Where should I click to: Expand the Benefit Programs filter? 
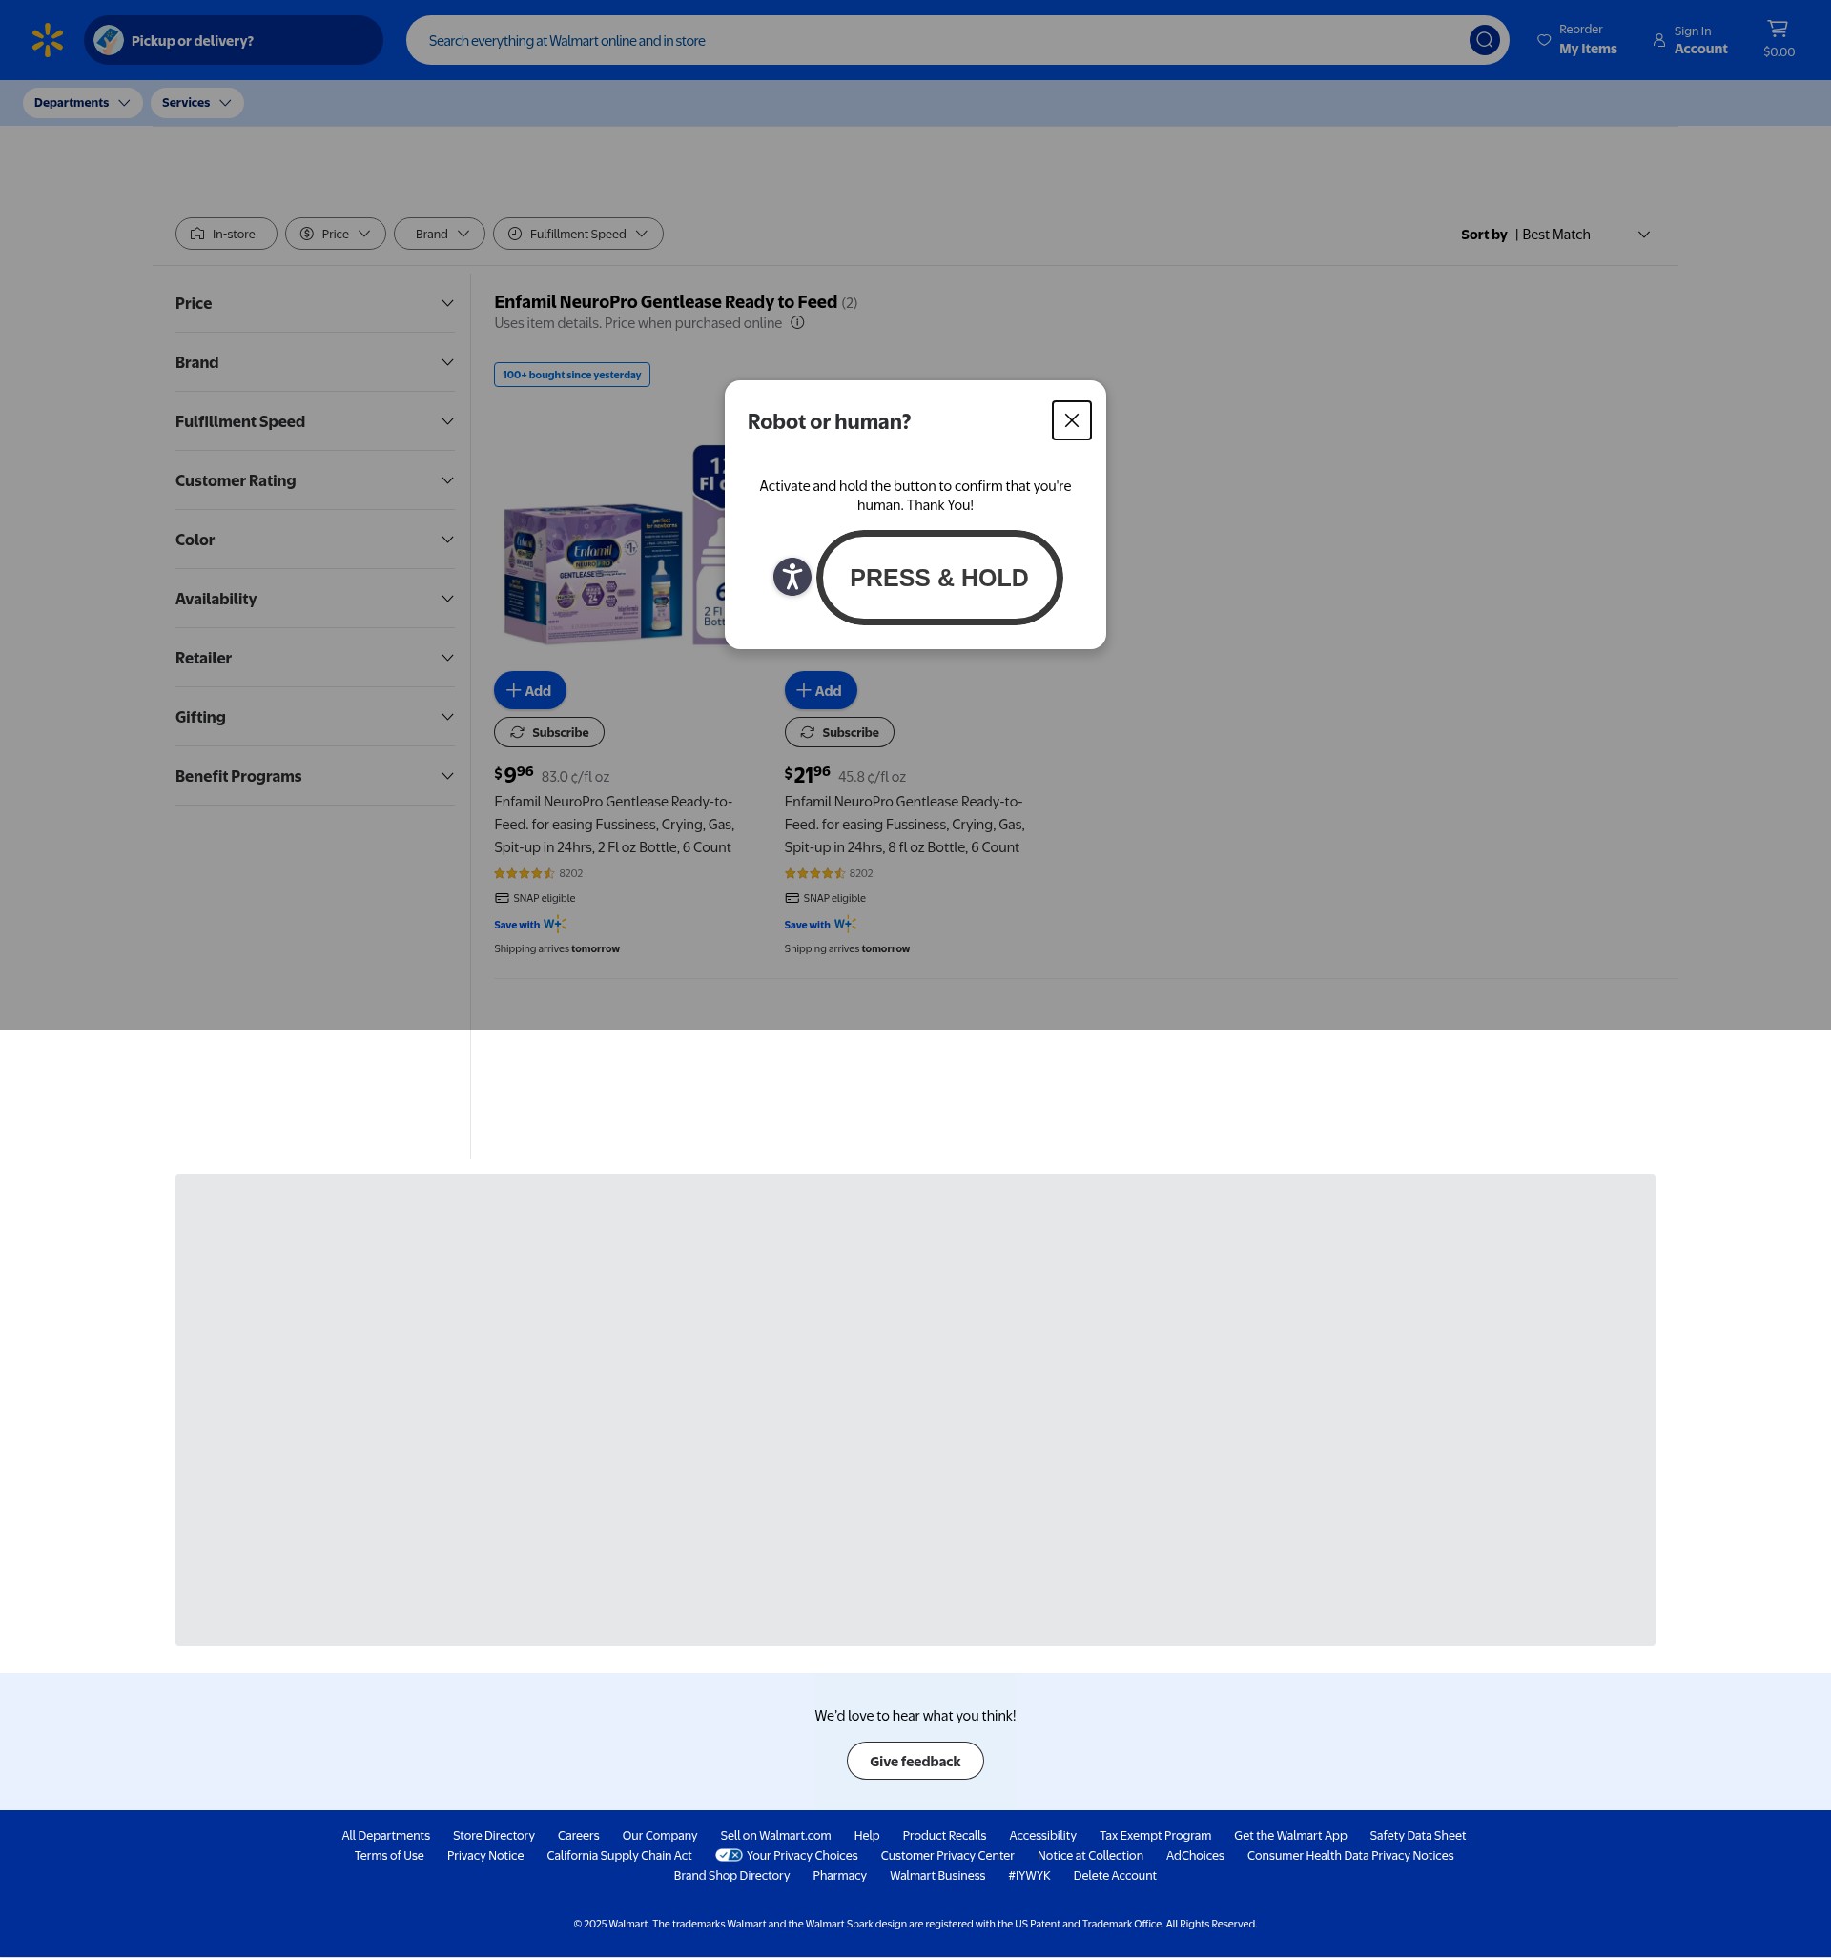click(315, 776)
